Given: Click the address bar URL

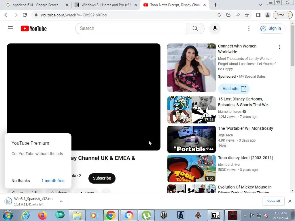Looking at the screenshot, I should click(x=74, y=15).
